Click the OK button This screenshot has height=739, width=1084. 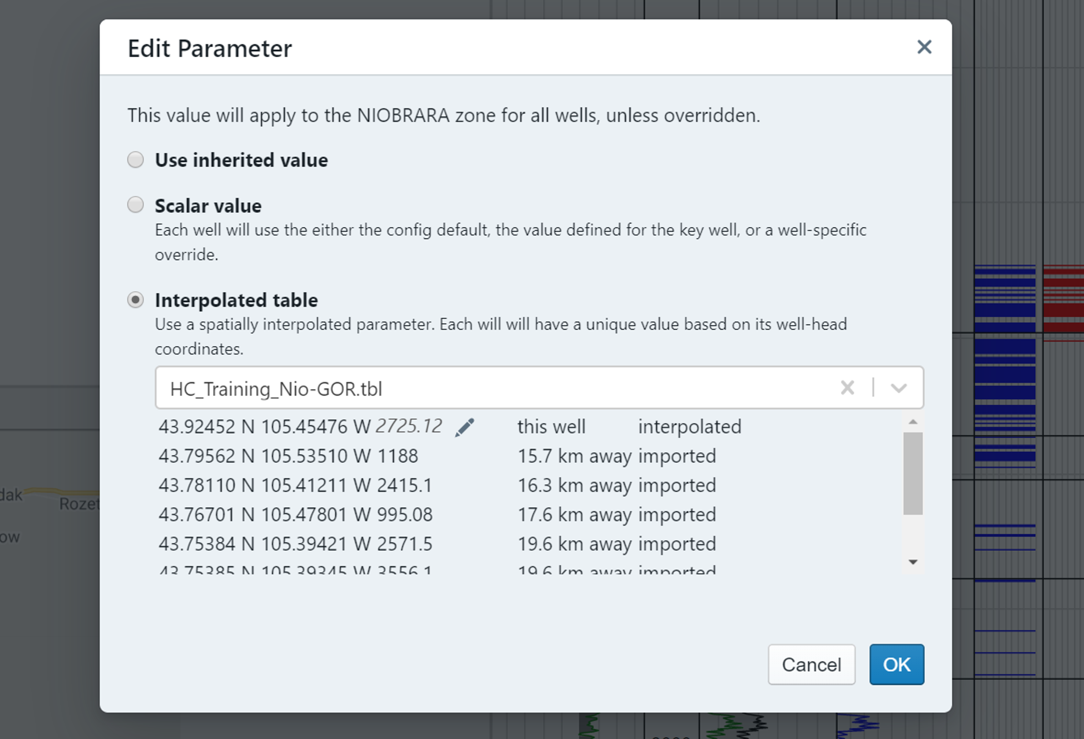click(x=896, y=664)
